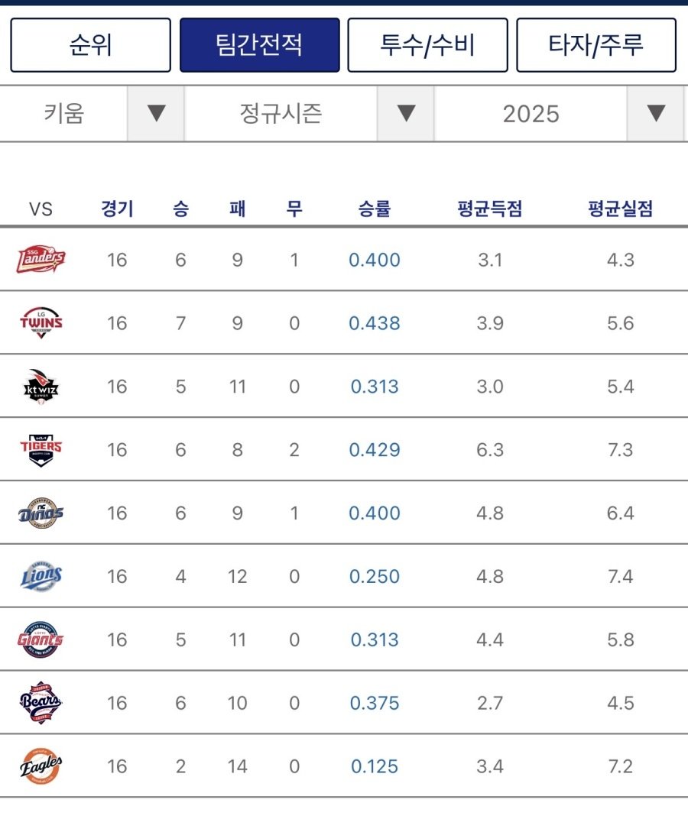
Task: Switch to the 순위 tab
Action: [90, 45]
